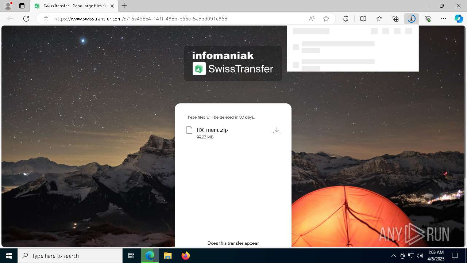Open Copilot sidebar
The image size is (467, 263).
(459, 19)
